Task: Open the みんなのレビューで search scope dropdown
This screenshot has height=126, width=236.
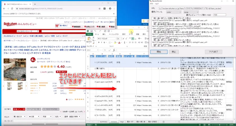Action: pyautogui.click(x=28, y=31)
